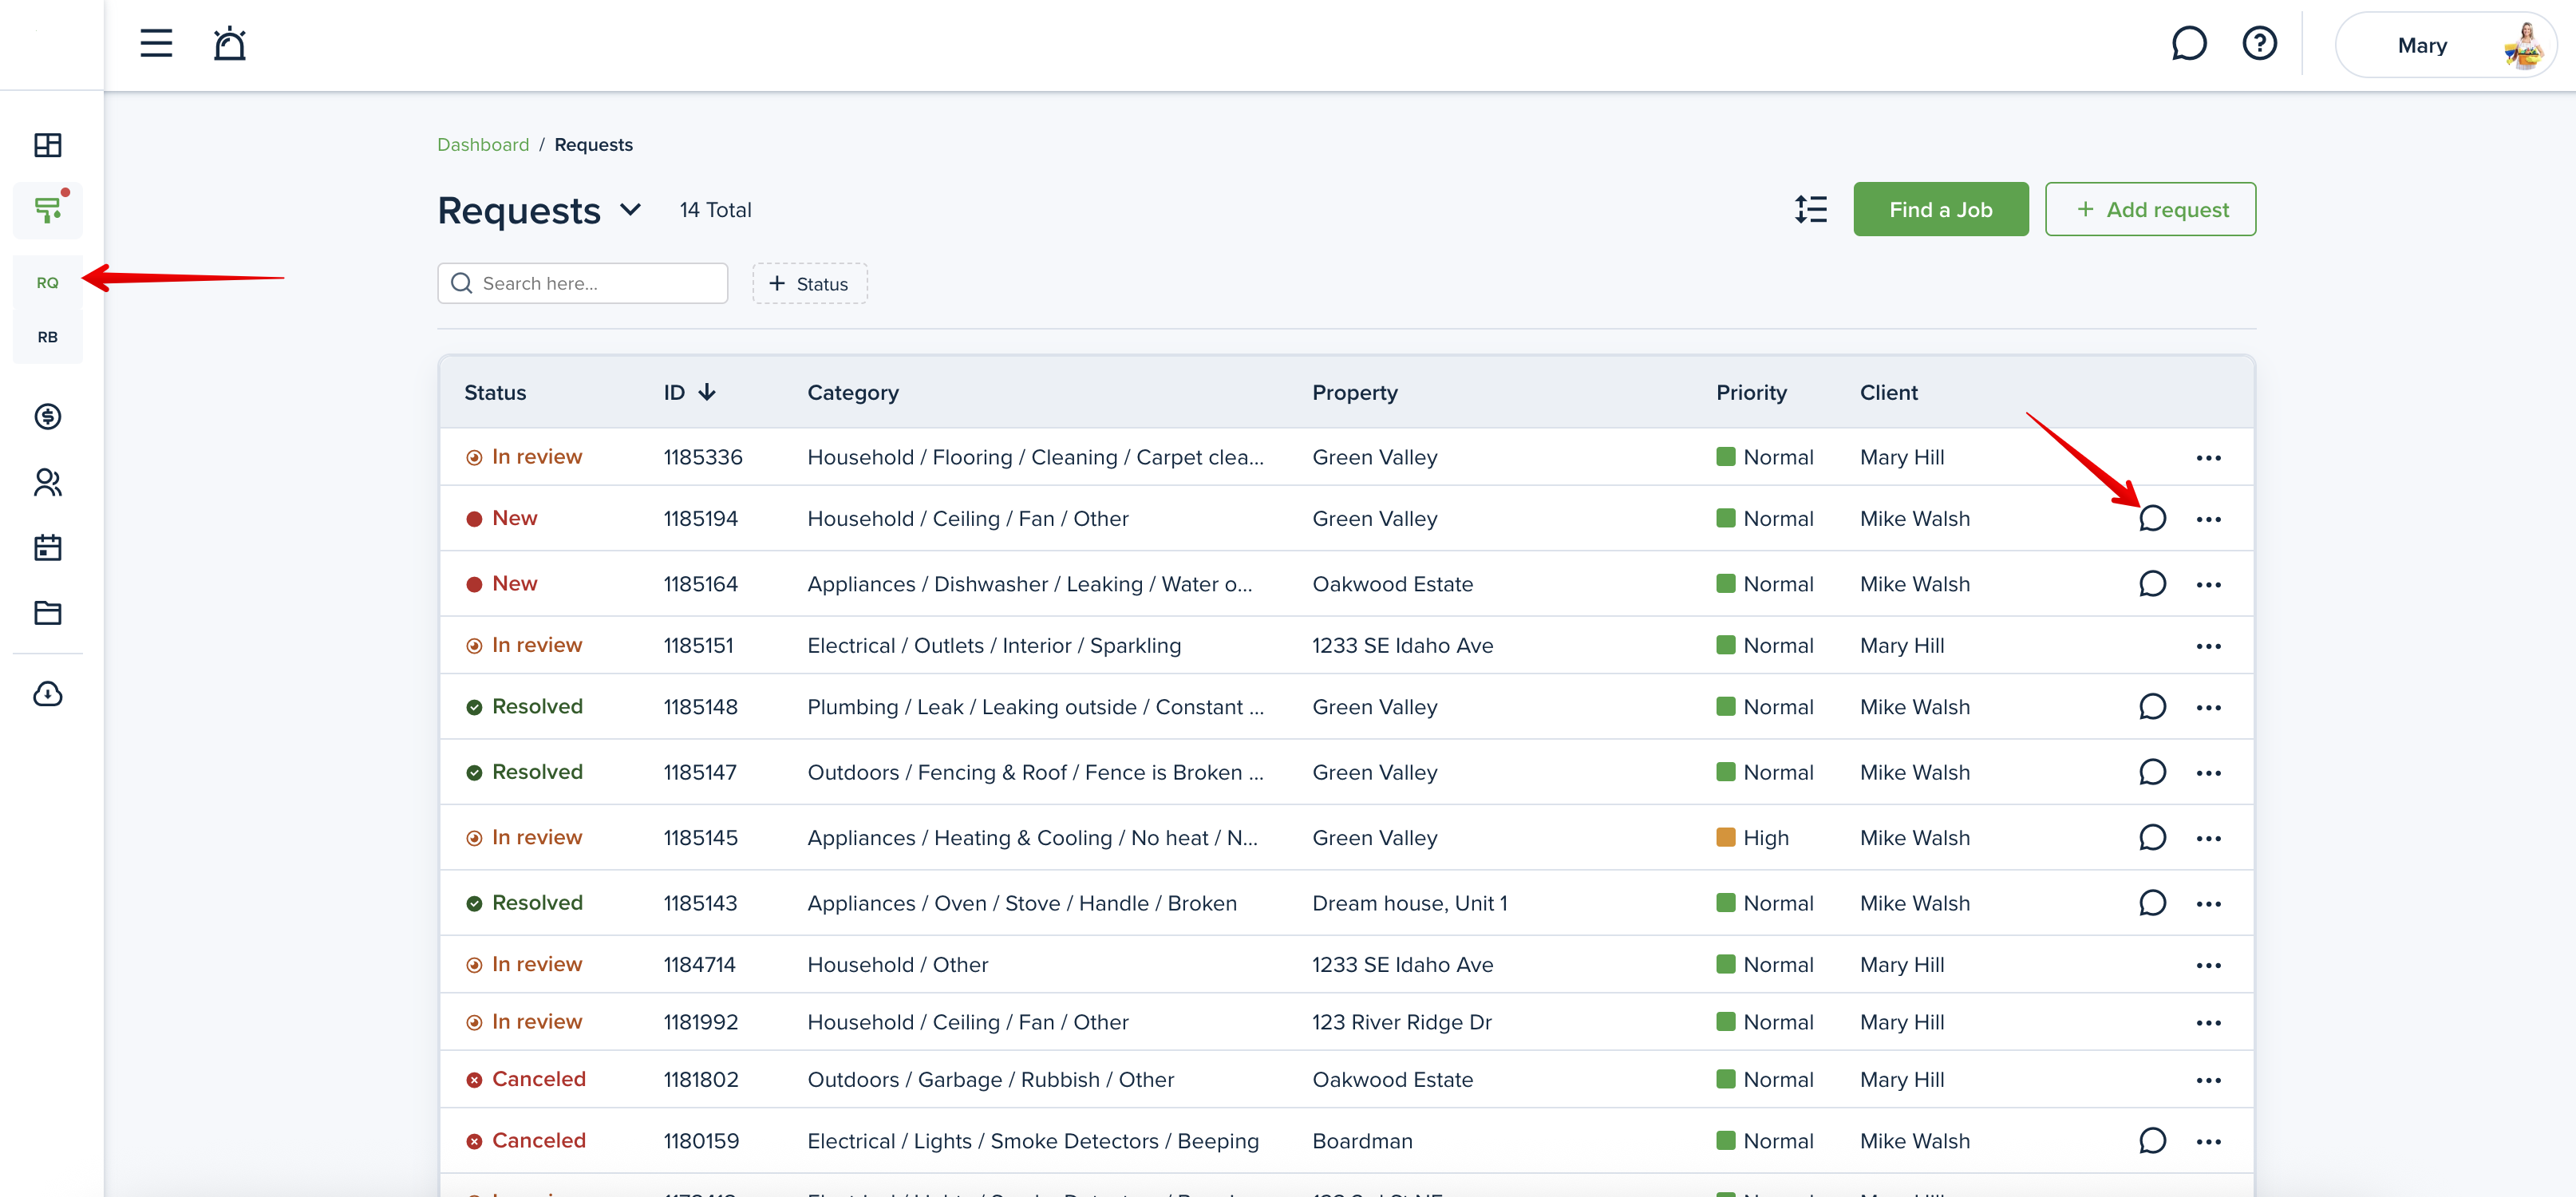Click the alarm bell notifications icon
The height and width of the screenshot is (1197, 2576).
(x=229, y=44)
